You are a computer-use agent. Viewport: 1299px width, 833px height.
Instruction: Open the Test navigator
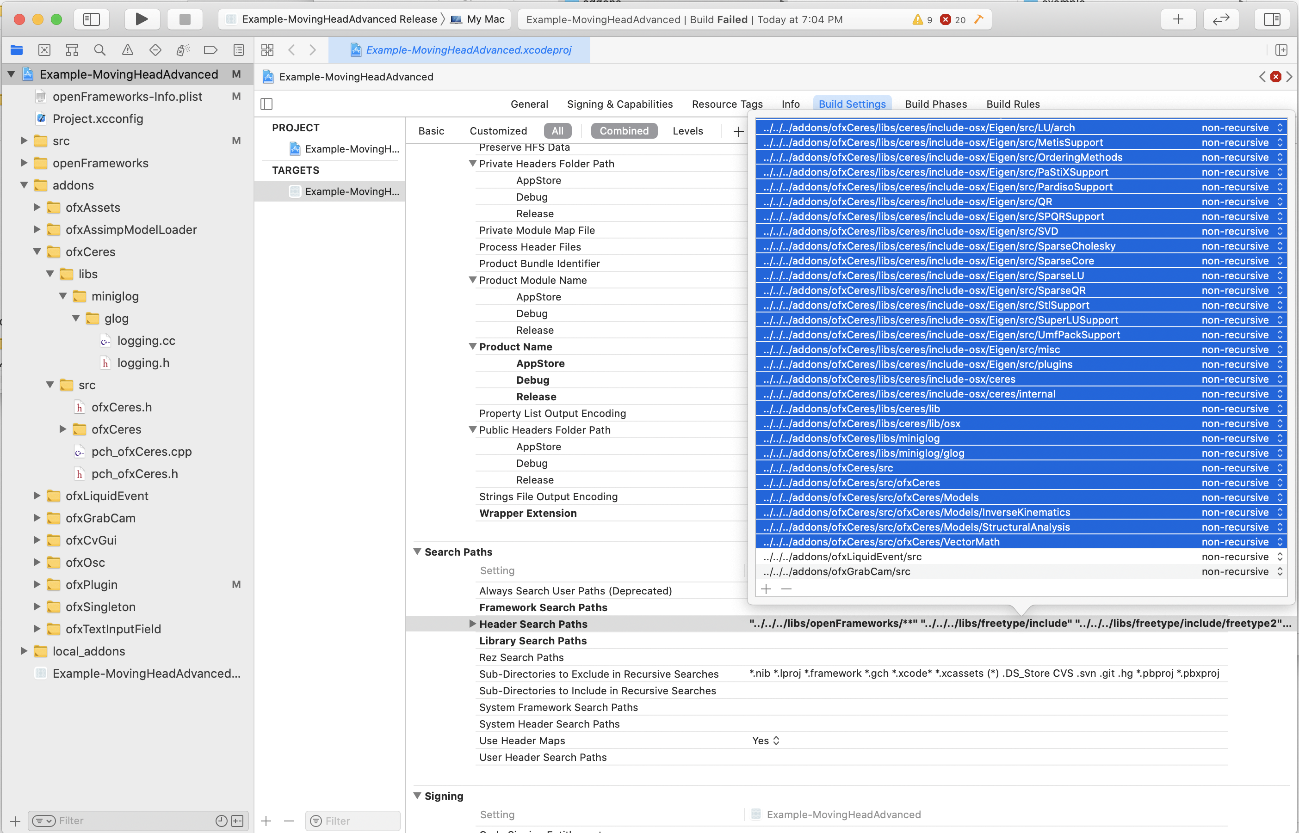click(x=155, y=50)
